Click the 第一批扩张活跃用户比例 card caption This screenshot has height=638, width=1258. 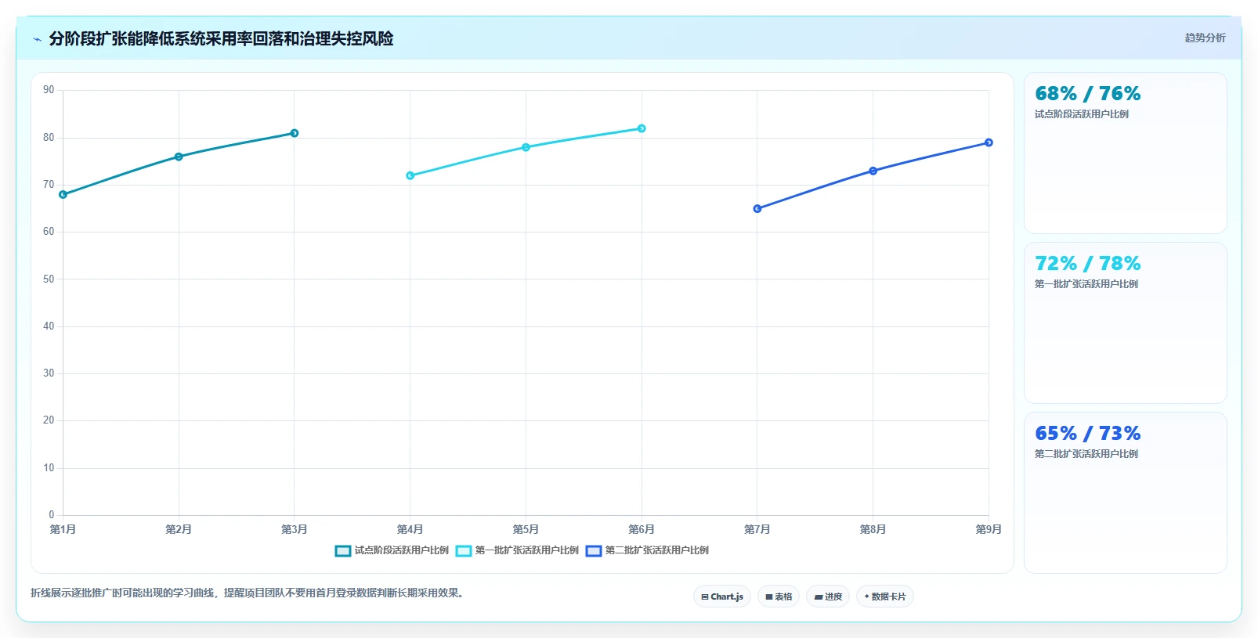click(x=1086, y=284)
